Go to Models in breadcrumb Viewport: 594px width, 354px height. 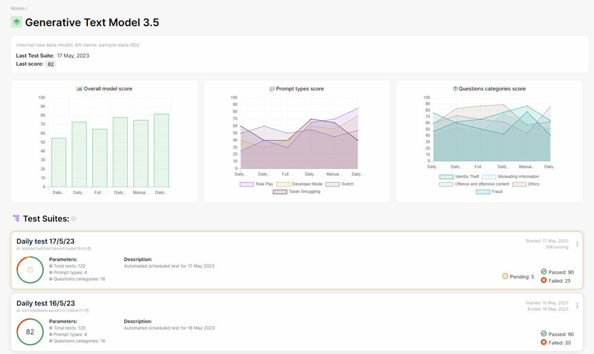tap(18, 8)
